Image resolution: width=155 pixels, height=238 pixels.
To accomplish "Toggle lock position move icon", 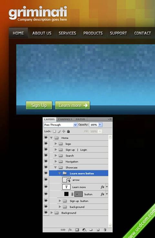I will (x=64, y=131).
